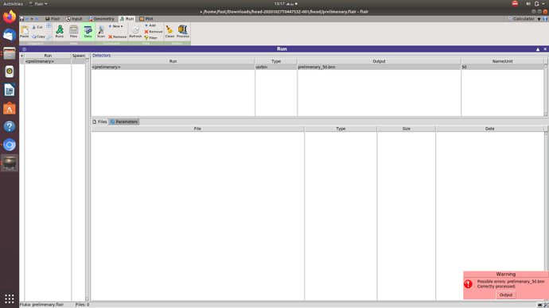Switch to the Input tab

[x=74, y=19]
